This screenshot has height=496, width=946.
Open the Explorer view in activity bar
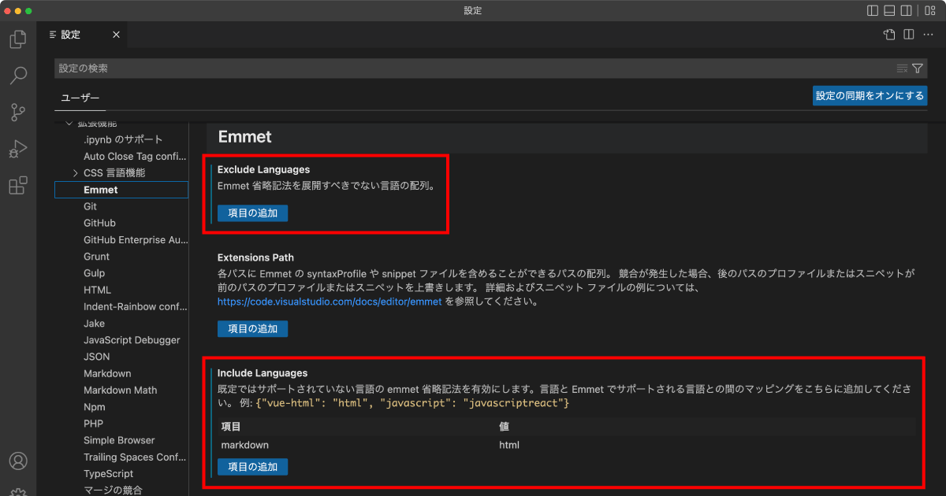pos(18,39)
